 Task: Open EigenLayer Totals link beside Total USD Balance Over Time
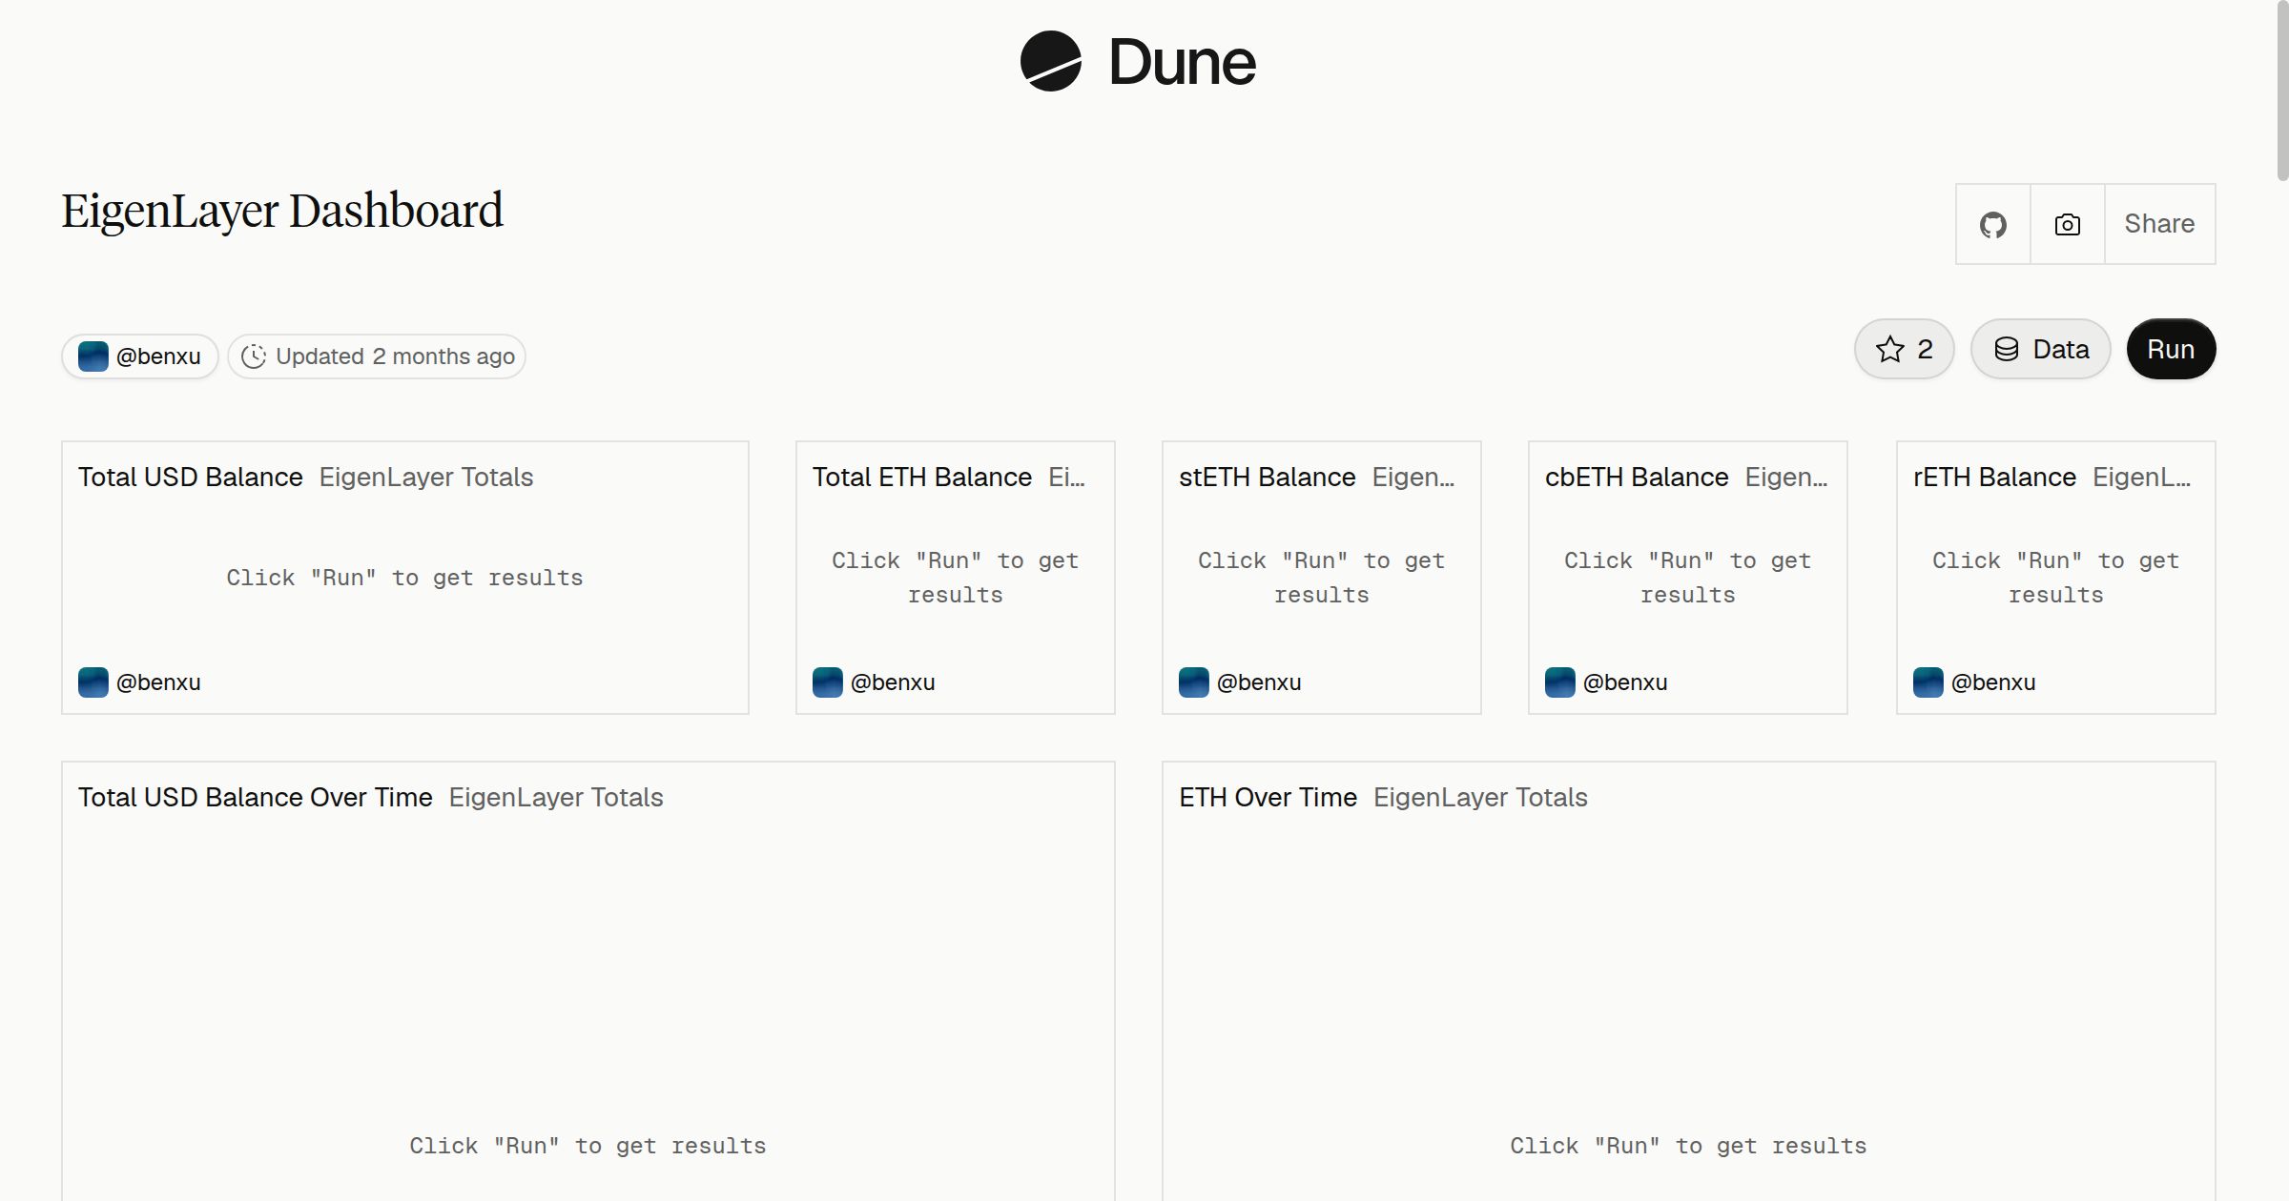point(556,797)
